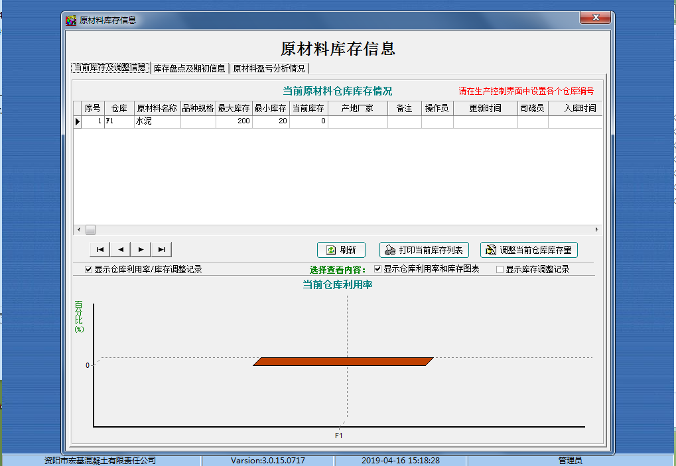Enable 显示库存调整记录 checkbox

tap(500, 270)
